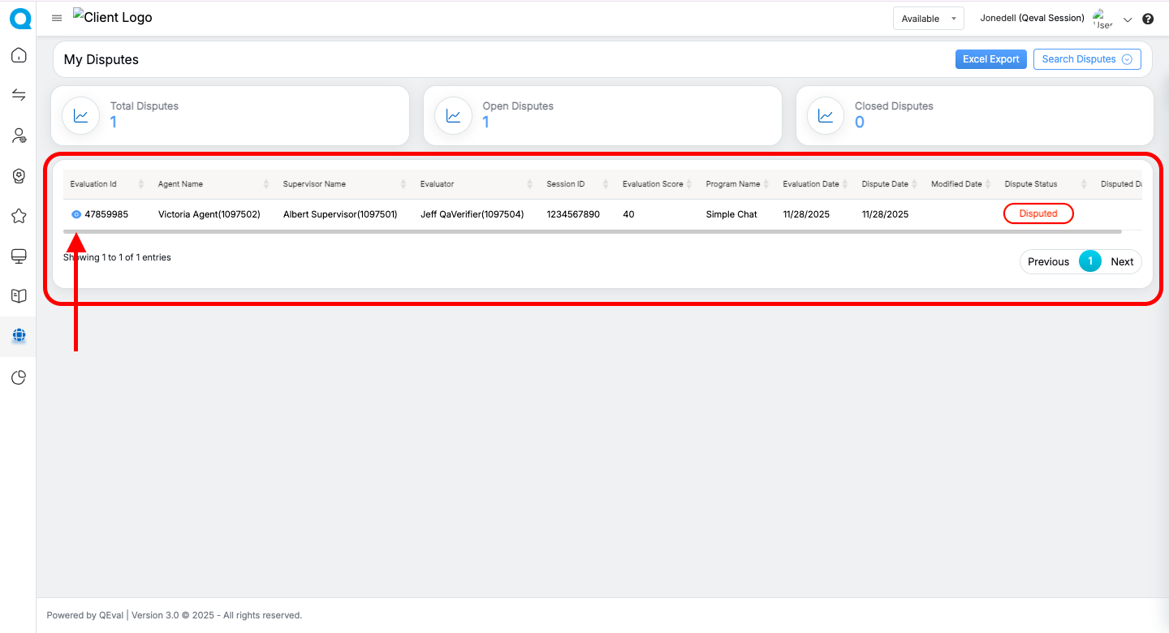View evaluation 47859985 via eye icon
The width and height of the screenshot is (1169, 633).
pos(76,214)
